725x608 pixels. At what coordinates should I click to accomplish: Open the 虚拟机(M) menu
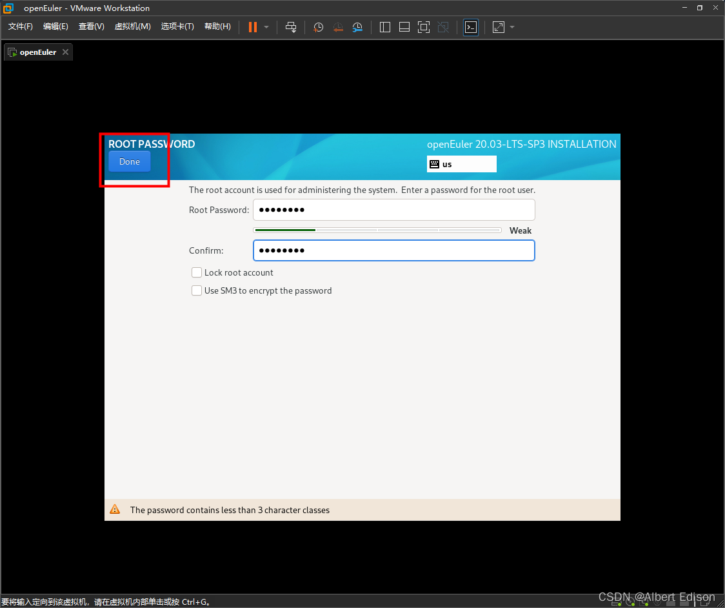click(132, 26)
